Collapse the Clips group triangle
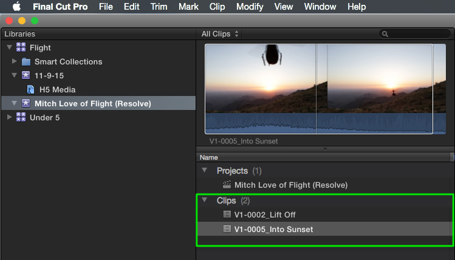This screenshot has width=455, height=260. pyautogui.click(x=205, y=200)
